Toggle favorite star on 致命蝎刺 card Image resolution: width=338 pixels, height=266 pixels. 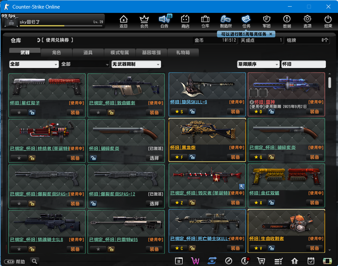click(98, 113)
